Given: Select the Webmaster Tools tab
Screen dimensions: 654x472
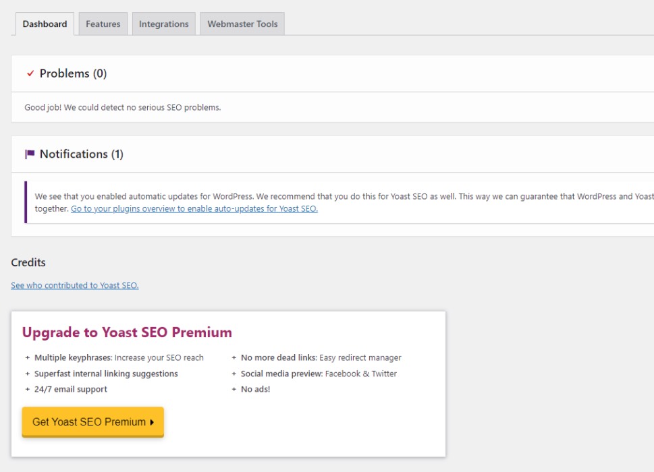Looking at the screenshot, I should (242, 23).
